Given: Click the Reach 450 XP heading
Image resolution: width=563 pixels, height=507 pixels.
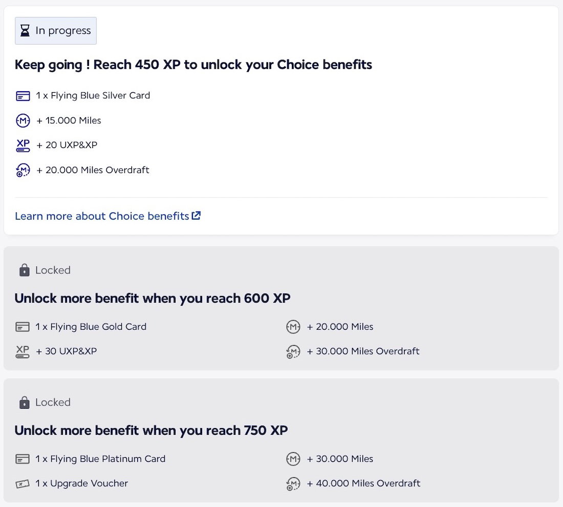Looking at the screenshot, I should click(x=193, y=65).
